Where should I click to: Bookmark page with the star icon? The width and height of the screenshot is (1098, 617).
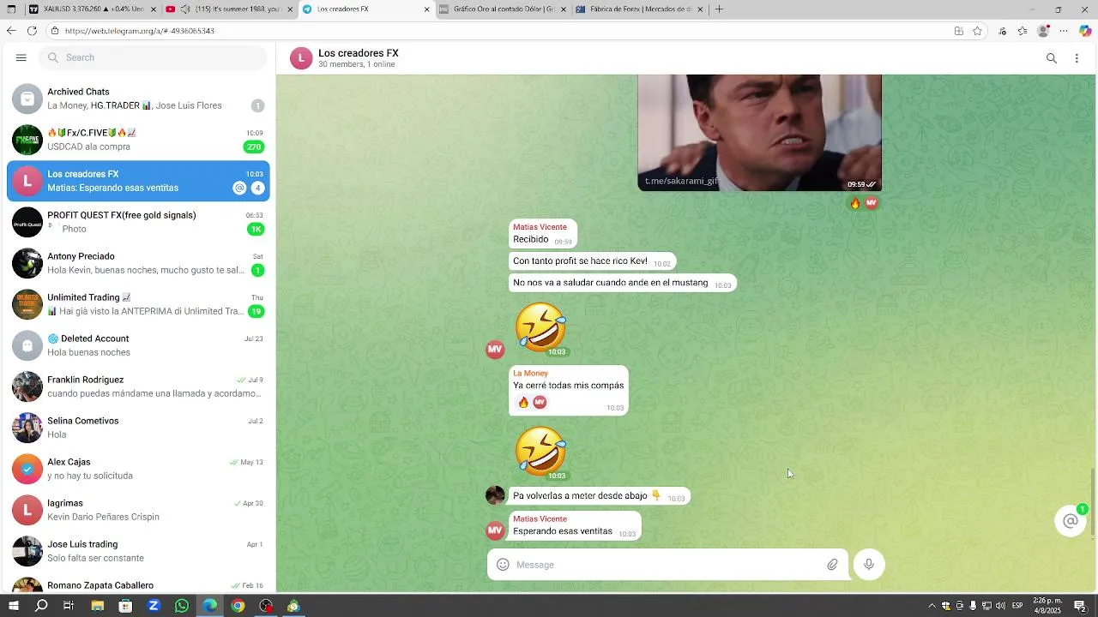tap(978, 31)
